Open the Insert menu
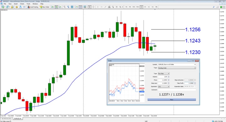 [x=16, y=4]
